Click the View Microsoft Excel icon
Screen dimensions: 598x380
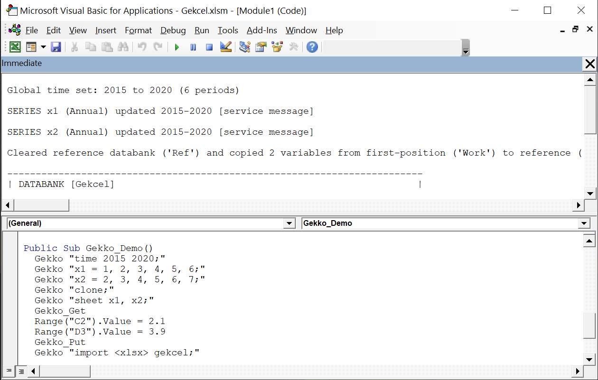pos(15,47)
